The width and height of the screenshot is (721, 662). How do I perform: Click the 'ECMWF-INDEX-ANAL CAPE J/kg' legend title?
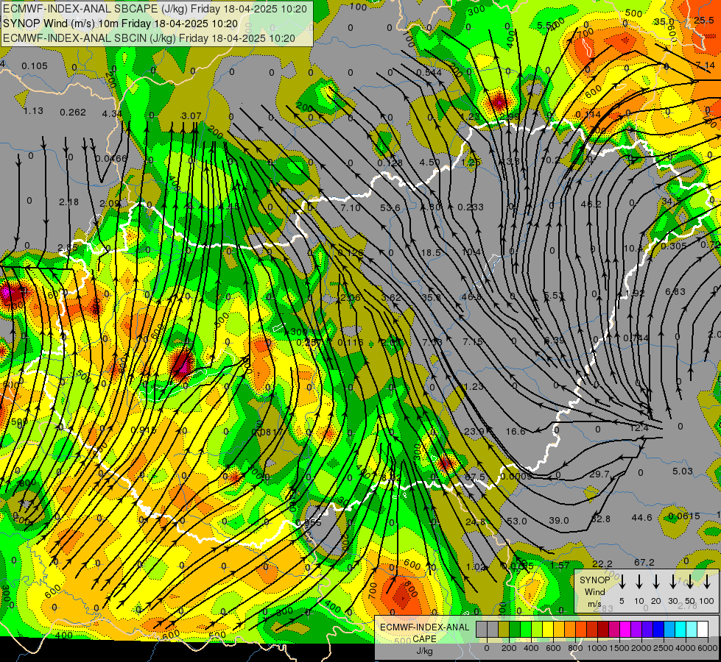coord(425,638)
